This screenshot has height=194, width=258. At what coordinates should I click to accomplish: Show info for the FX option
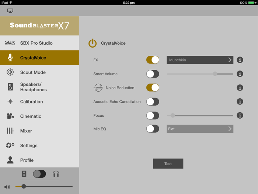pyautogui.click(x=240, y=60)
